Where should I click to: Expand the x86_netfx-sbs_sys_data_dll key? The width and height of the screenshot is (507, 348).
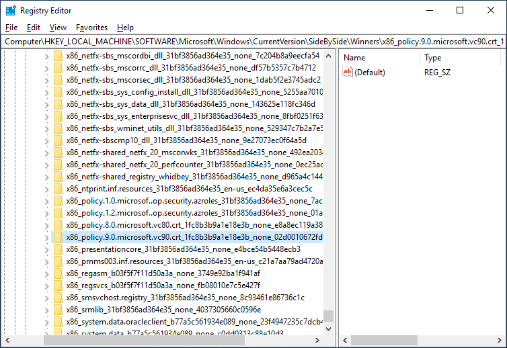46,105
